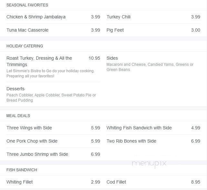207x190 pixels.
Task: Choose the Pig Feet menu item
Action: click(x=115, y=30)
